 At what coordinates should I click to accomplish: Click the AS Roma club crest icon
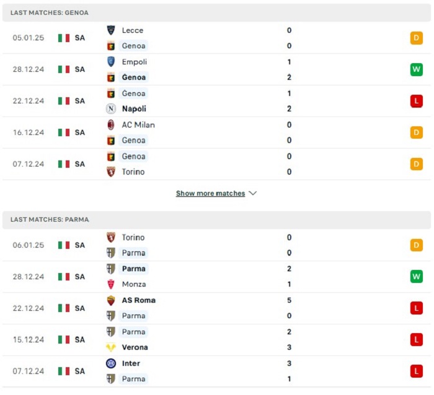(111, 300)
